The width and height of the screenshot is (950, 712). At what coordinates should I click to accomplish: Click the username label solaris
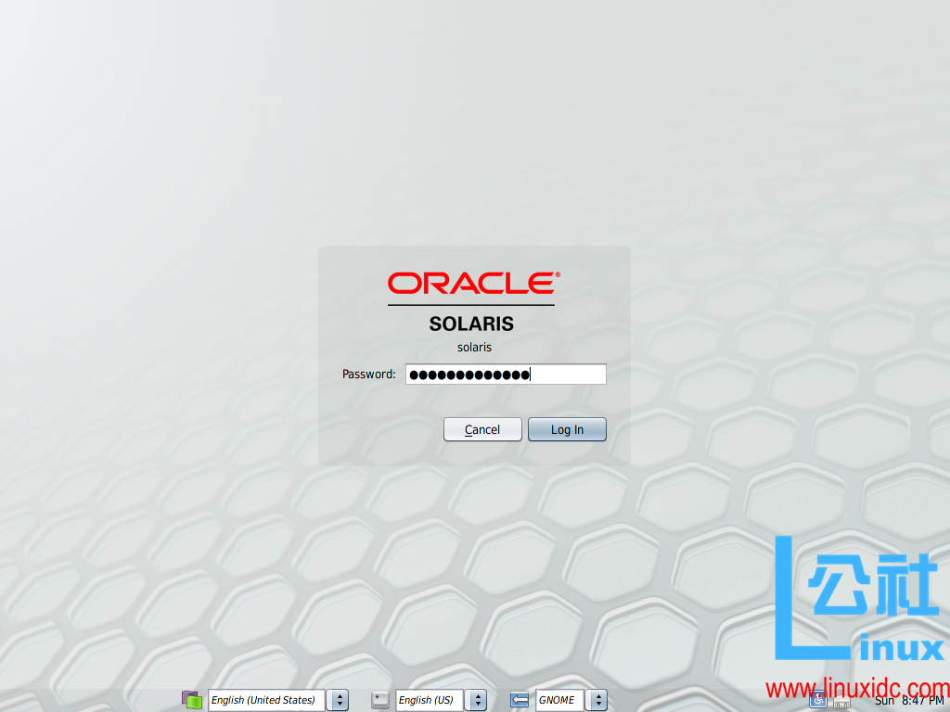[x=474, y=348]
